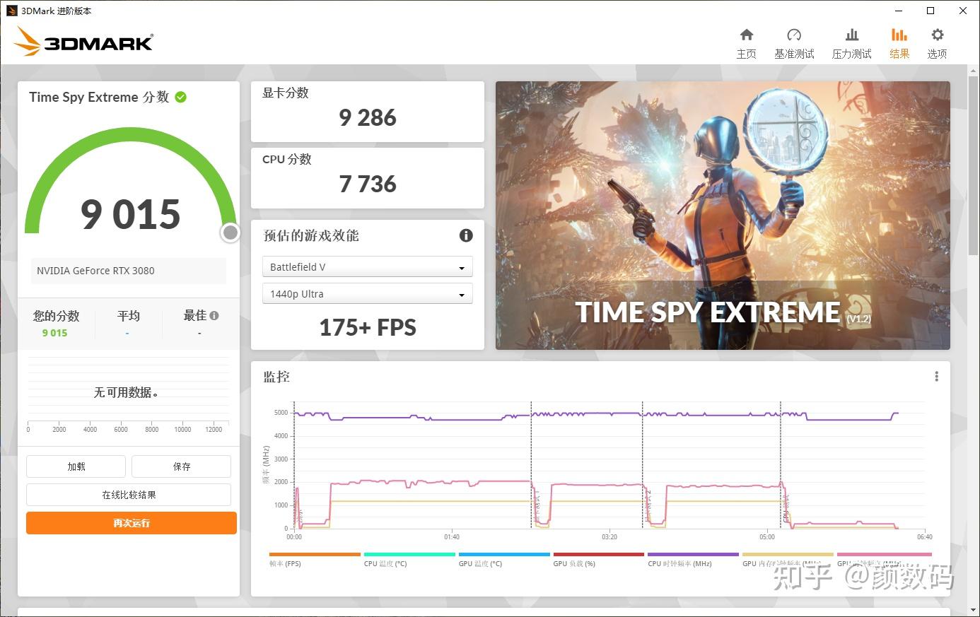Viewport: 980px width, 617px height.
Task: Click the info icon beside 预估的游戏效能
Action: tap(466, 235)
